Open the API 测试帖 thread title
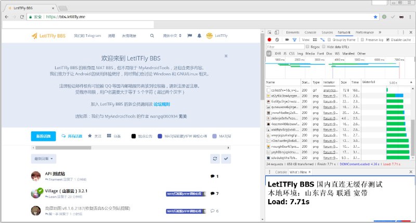This screenshot has width=416, height=223. (x=55, y=174)
